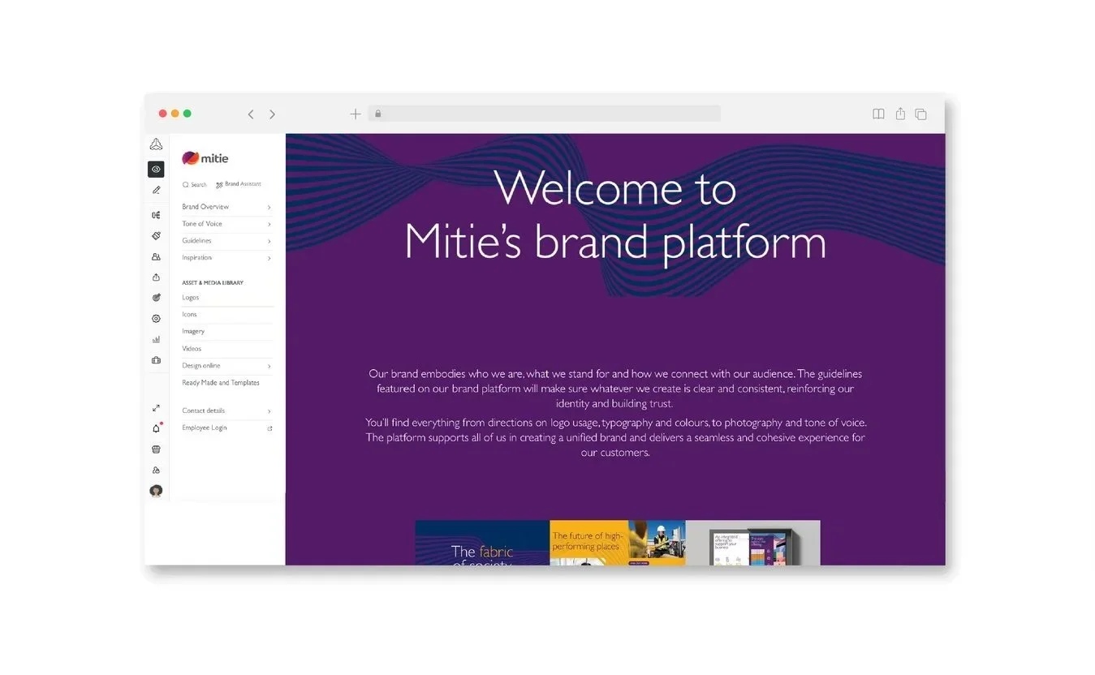The image size is (1095, 675).
Task: Open Brand Overview menu item
Action: [205, 207]
